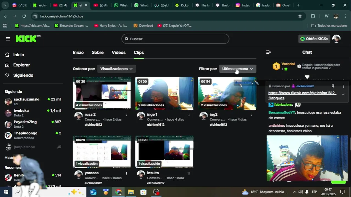The height and width of the screenshot is (197, 351).
Task: Click Varedal top gifter name
Action: point(288,64)
